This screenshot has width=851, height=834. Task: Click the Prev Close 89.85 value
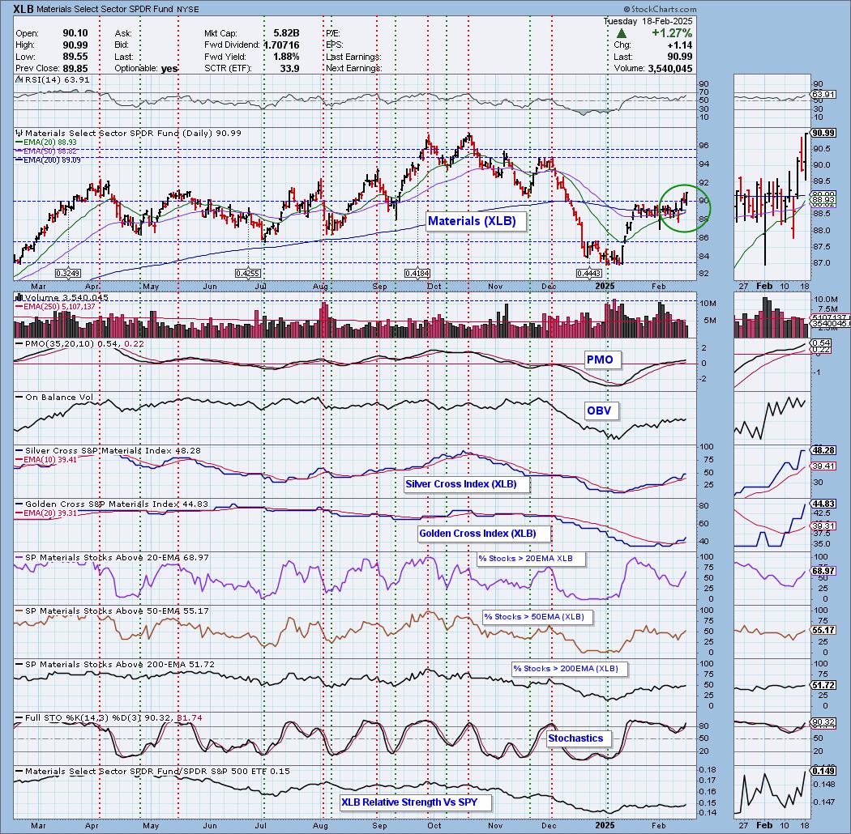click(75, 68)
